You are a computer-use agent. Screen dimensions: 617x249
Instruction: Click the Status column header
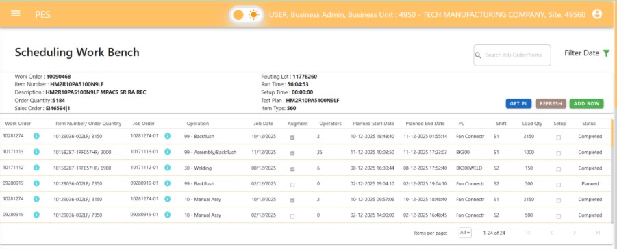tap(589, 124)
